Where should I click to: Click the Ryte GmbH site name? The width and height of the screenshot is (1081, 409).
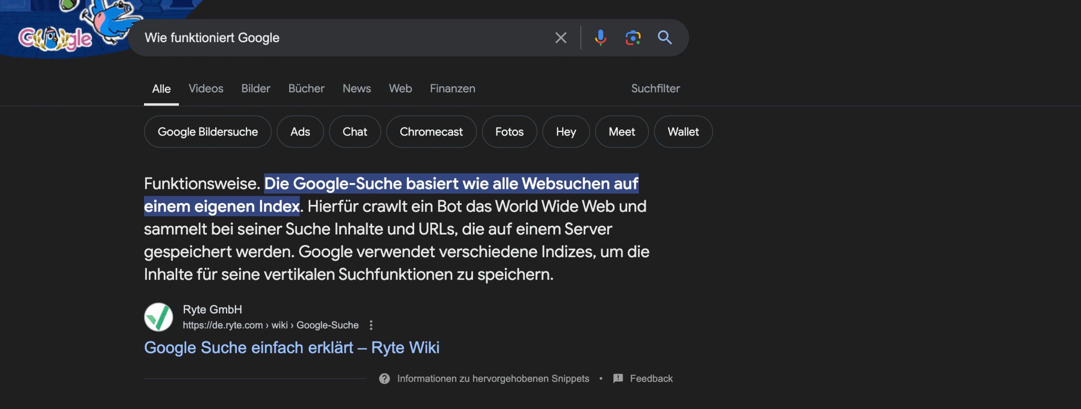coord(212,309)
